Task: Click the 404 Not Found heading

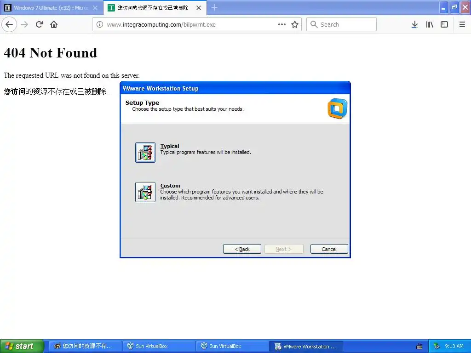Action: pyautogui.click(x=51, y=53)
